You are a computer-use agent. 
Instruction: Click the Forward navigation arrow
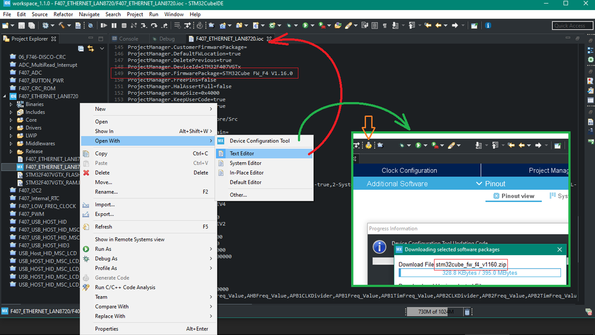[455, 26]
